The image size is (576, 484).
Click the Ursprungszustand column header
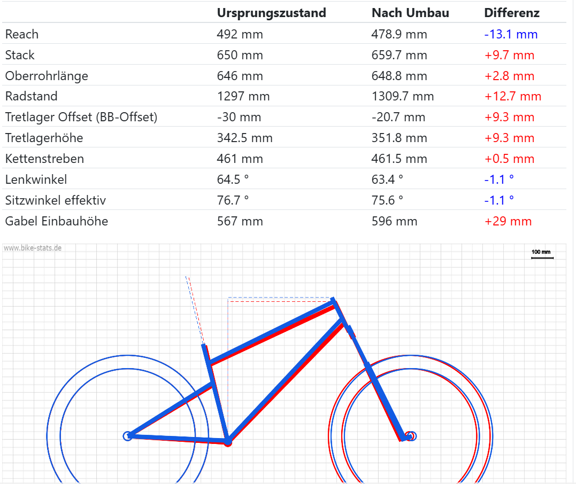click(x=271, y=13)
